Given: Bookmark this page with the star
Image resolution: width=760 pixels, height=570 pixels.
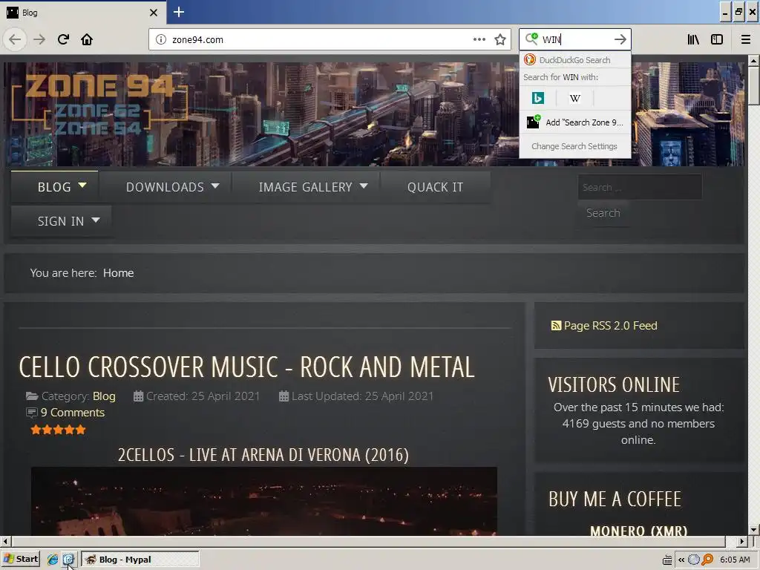Looking at the screenshot, I should click(500, 39).
